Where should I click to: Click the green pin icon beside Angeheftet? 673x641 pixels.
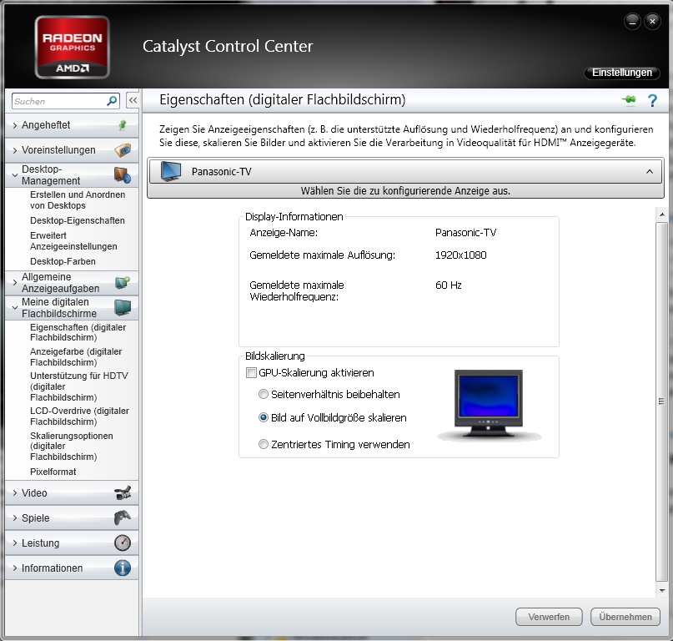click(123, 125)
